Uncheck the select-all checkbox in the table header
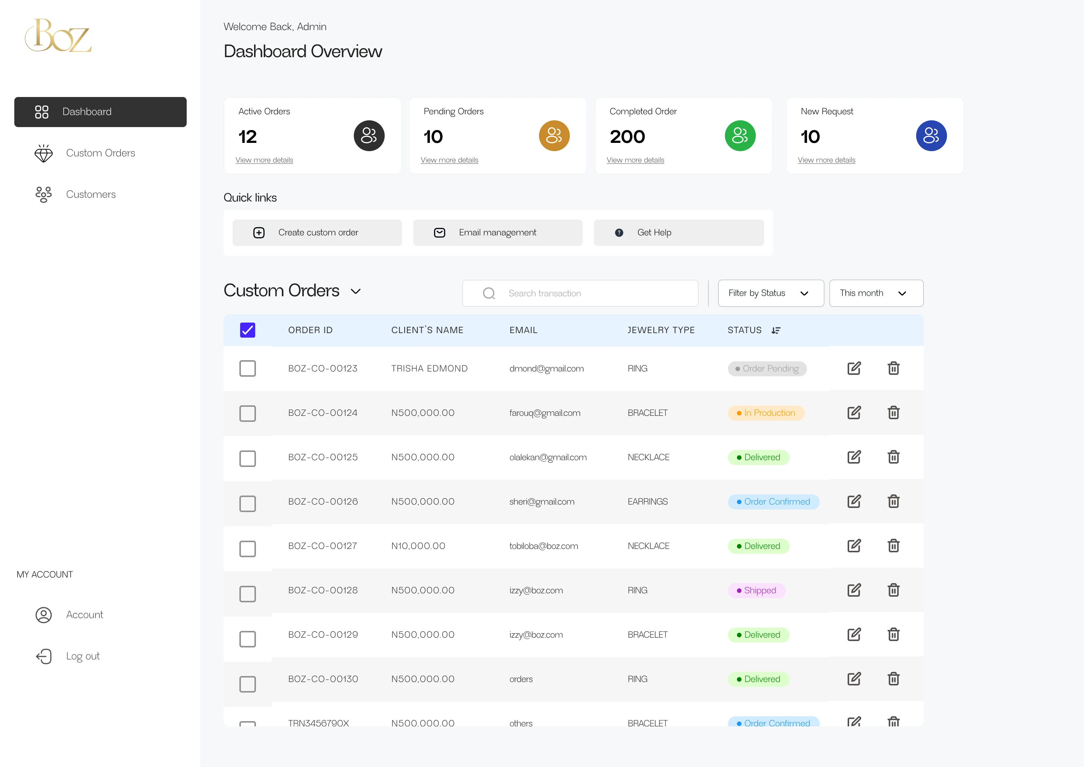Screen dimensions: 1084x767 [247, 330]
